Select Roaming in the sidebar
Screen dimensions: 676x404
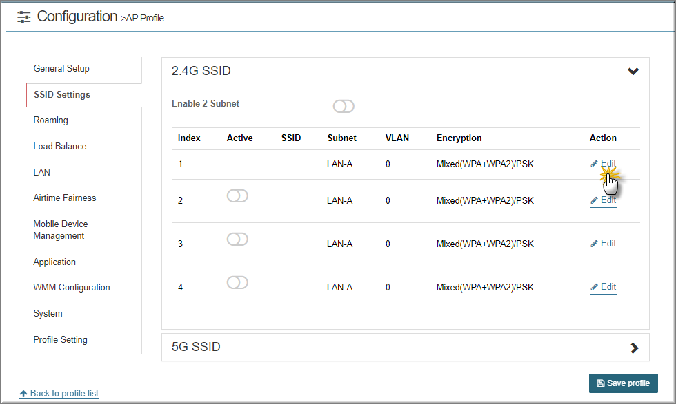pos(51,120)
